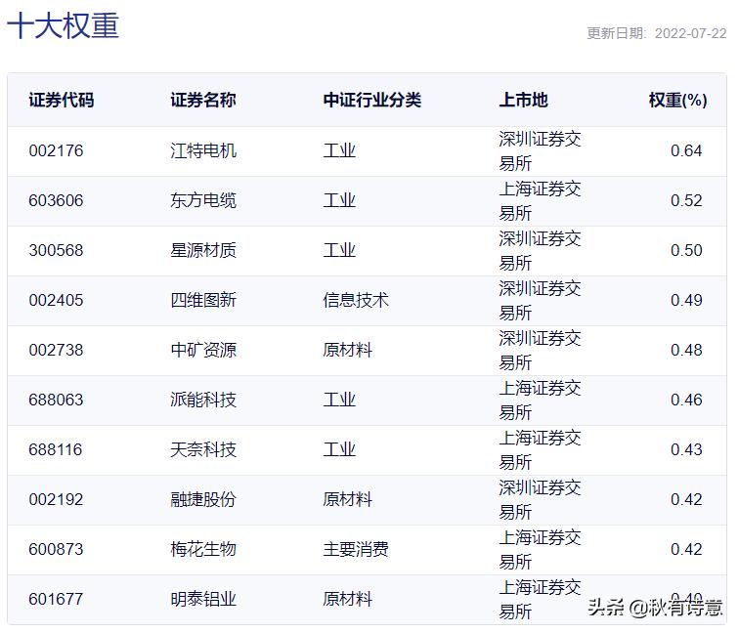Click the 原材料 cell for 中矿资源
739x633 pixels.
348,351
